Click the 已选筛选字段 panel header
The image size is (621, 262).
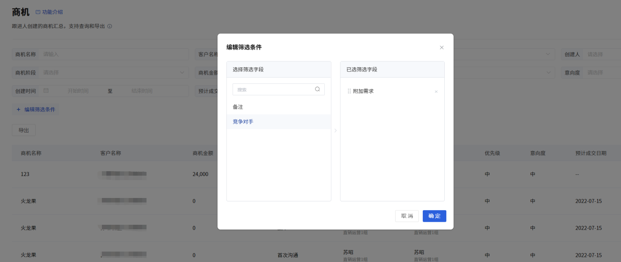pyautogui.click(x=392, y=70)
